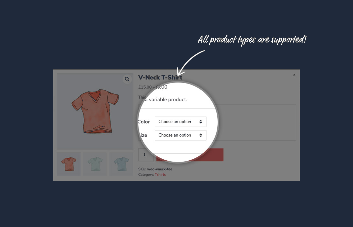Select the blue t-shirt thumbnail
This screenshot has height=227, width=353.
pyautogui.click(x=121, y=164)
